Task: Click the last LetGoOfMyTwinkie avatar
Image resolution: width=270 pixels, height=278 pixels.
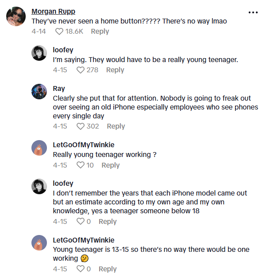Action: (x=39, y=243)
